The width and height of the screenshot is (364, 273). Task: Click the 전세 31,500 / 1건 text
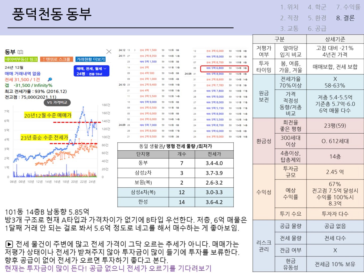click(22, 80)
